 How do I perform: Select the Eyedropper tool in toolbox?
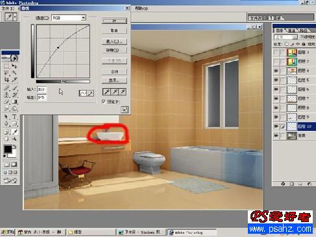coord(14,131)
